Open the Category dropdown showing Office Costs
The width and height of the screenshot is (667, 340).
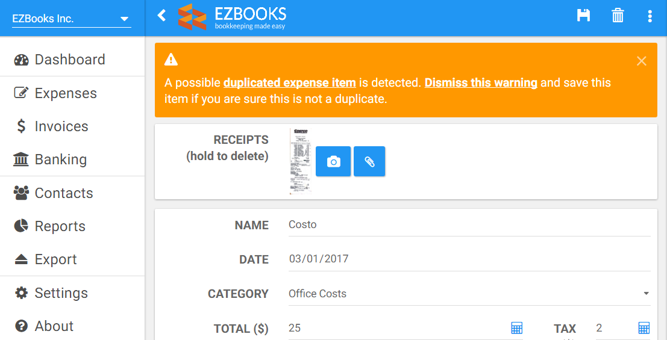[469, 294]
